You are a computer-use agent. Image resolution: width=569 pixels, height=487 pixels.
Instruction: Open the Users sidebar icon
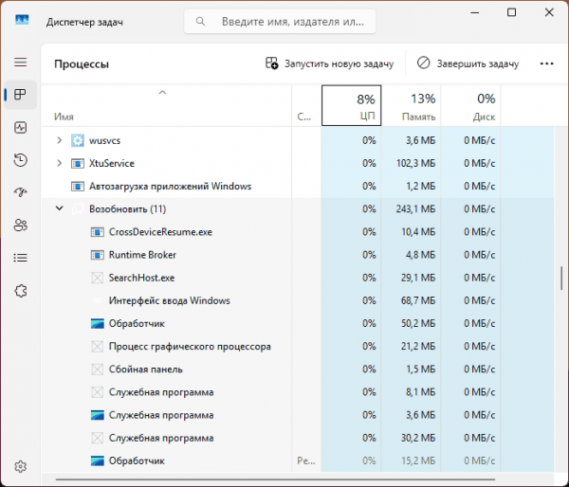[20, 225]
